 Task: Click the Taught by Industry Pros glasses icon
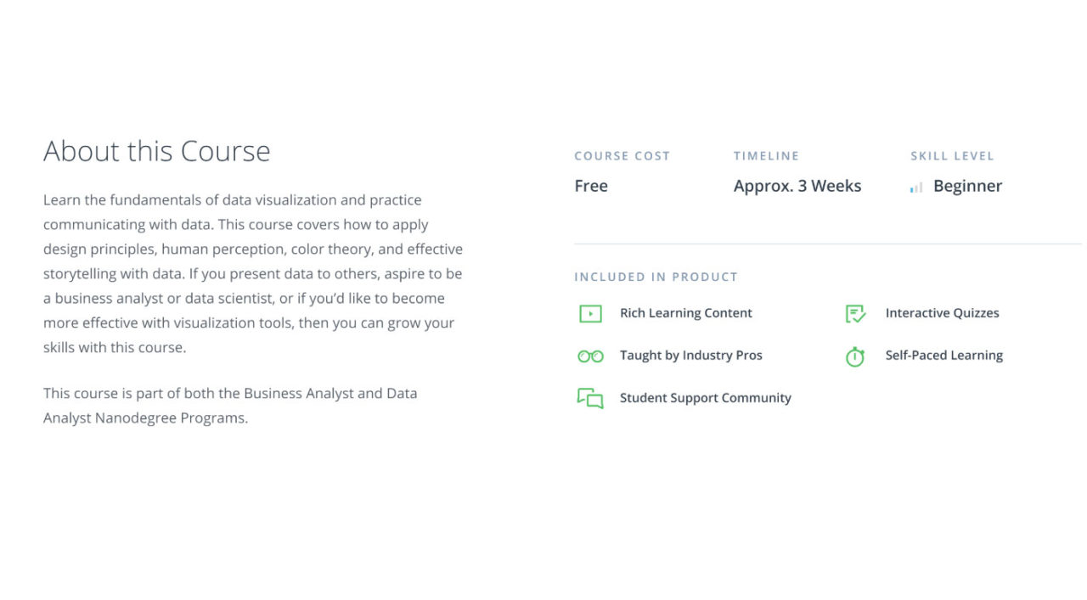click(590, 356)
